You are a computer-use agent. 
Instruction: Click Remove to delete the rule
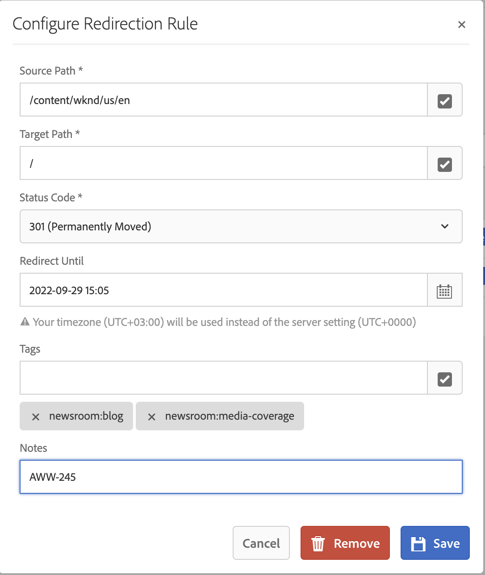(x=345, y=543)
